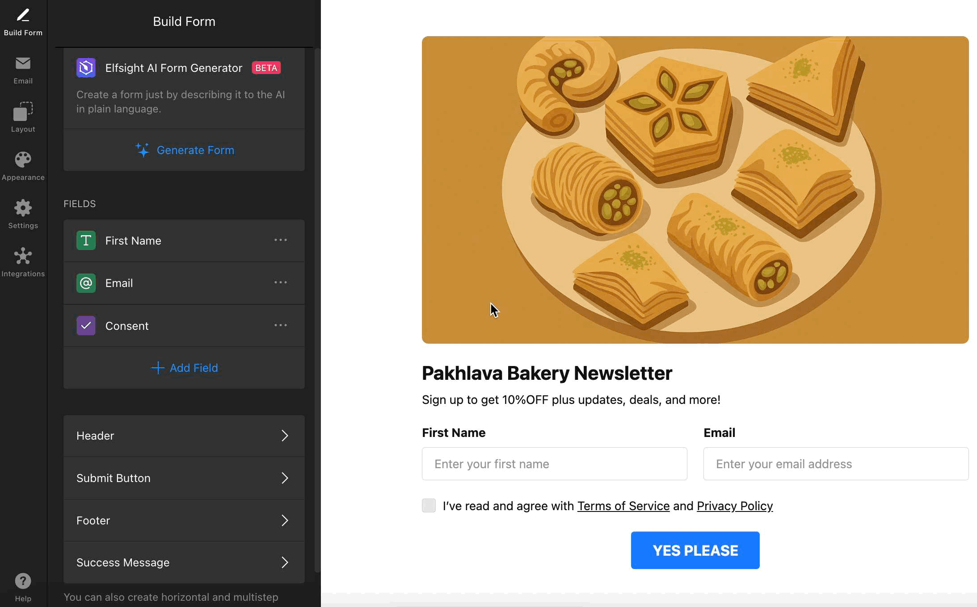977x607 pixels.
Task: Open the Layout sidebar section
Action: point(23,117)
